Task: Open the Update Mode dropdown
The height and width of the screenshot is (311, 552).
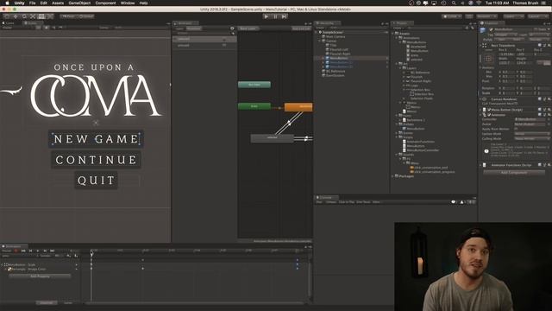Action: click(x=531, y=134)
